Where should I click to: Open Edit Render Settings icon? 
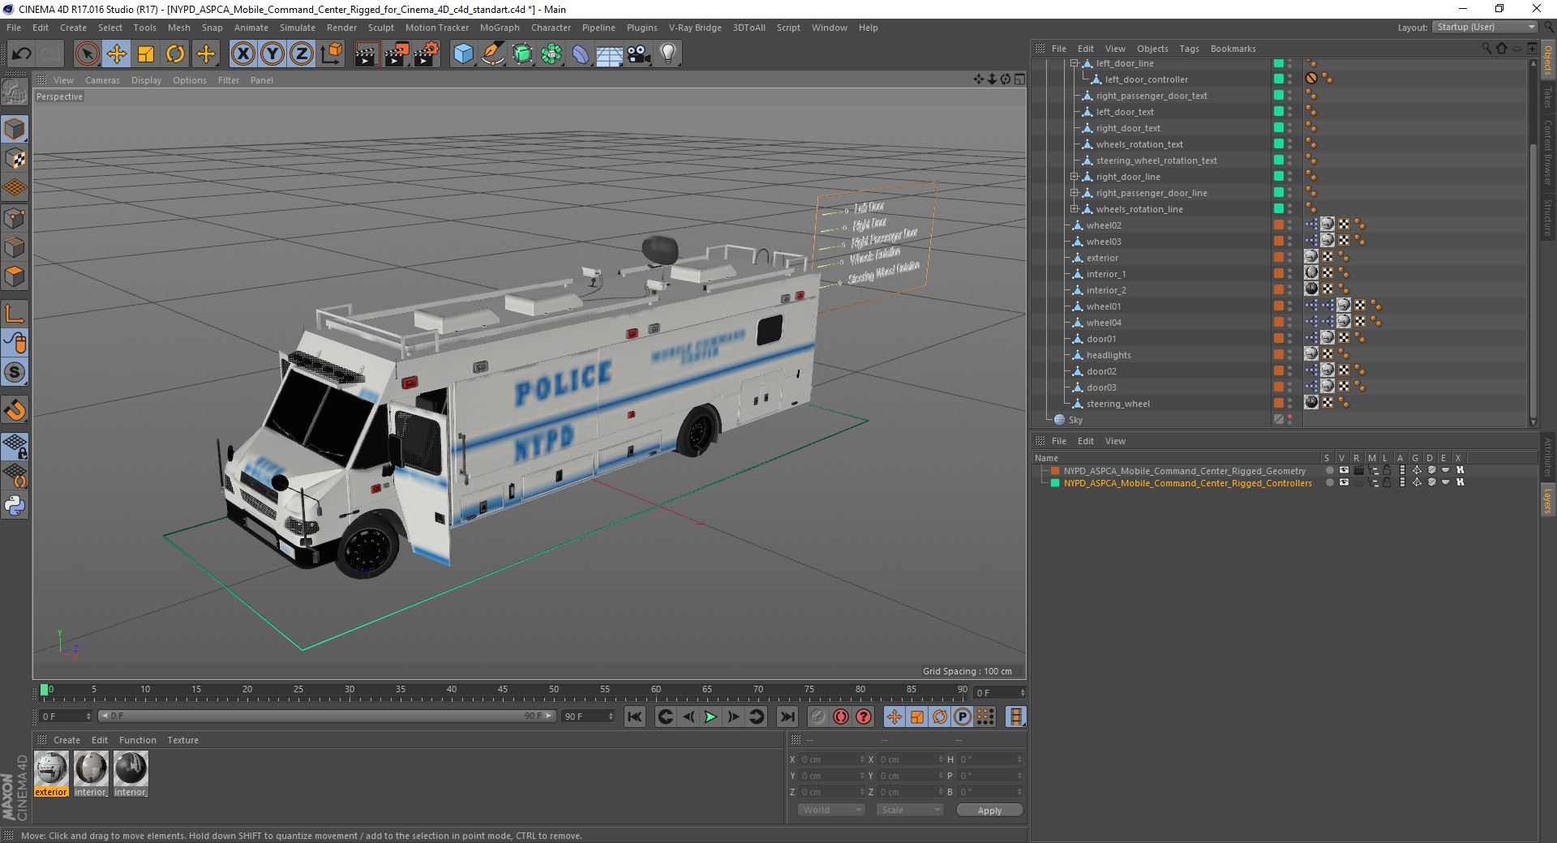point(427,54)
